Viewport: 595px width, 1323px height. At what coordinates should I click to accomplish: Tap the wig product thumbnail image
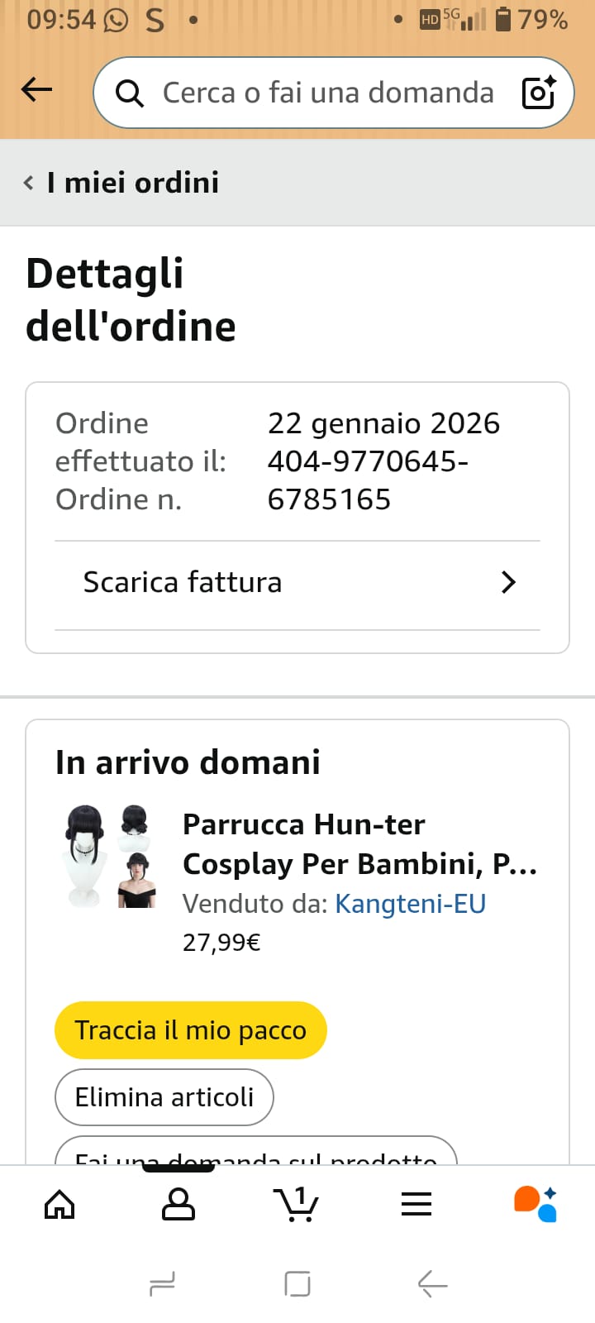(112, 857)
